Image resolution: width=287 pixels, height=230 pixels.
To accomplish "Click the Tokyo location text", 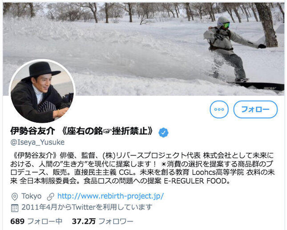I will click(32, 196).
